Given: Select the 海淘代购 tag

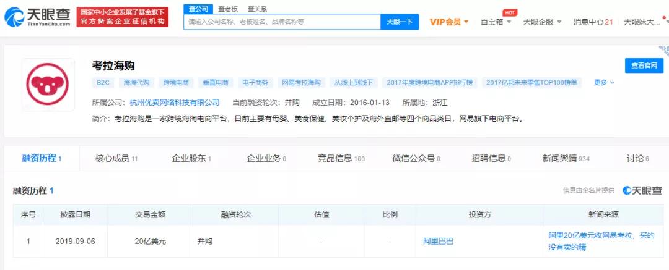Looking at the screenshot, I should 136,83.
